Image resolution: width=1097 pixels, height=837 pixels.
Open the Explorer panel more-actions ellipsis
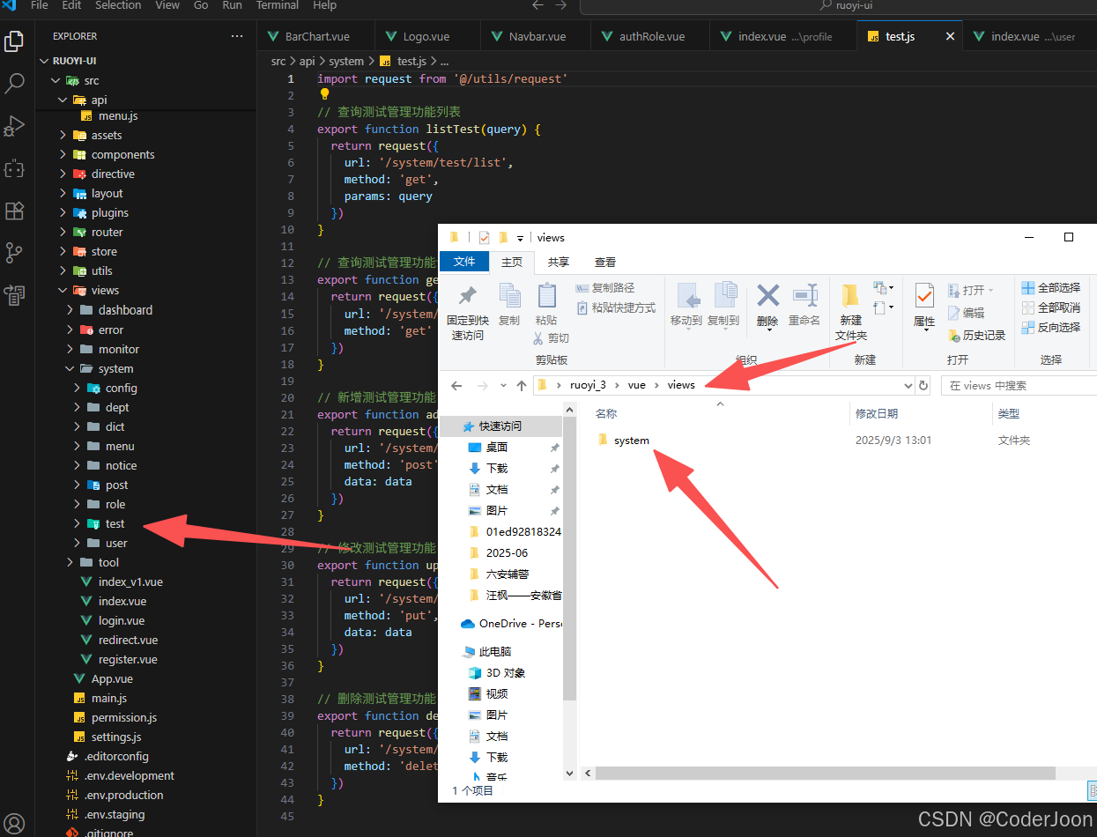coord(236,36)
